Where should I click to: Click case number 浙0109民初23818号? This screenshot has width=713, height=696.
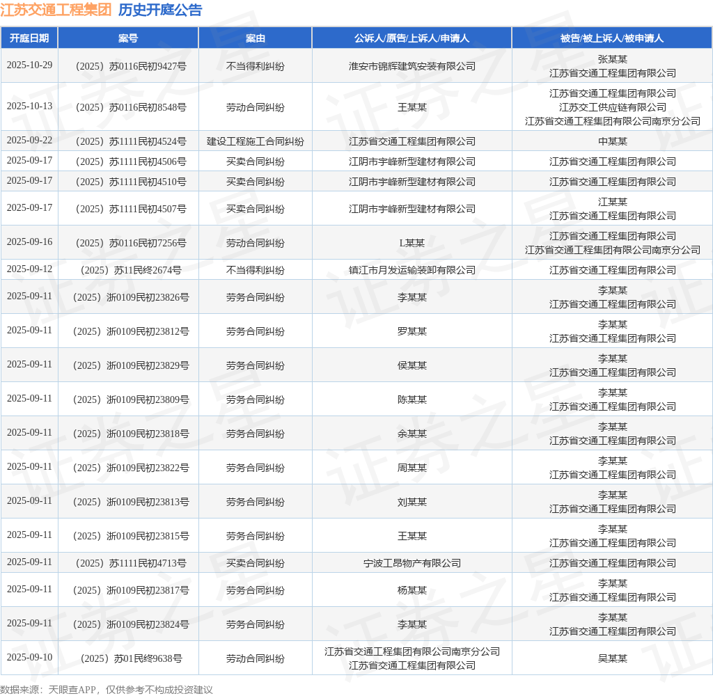(x=131, y=434)
